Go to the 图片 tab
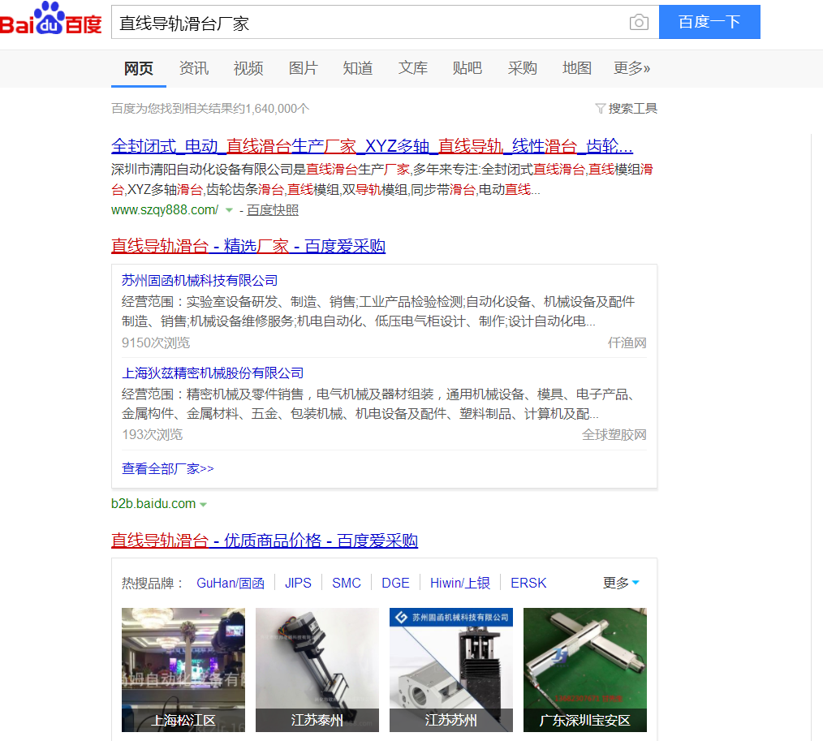Image resolution: width=823 pixels, height=741 pixels. pos(304,68)
